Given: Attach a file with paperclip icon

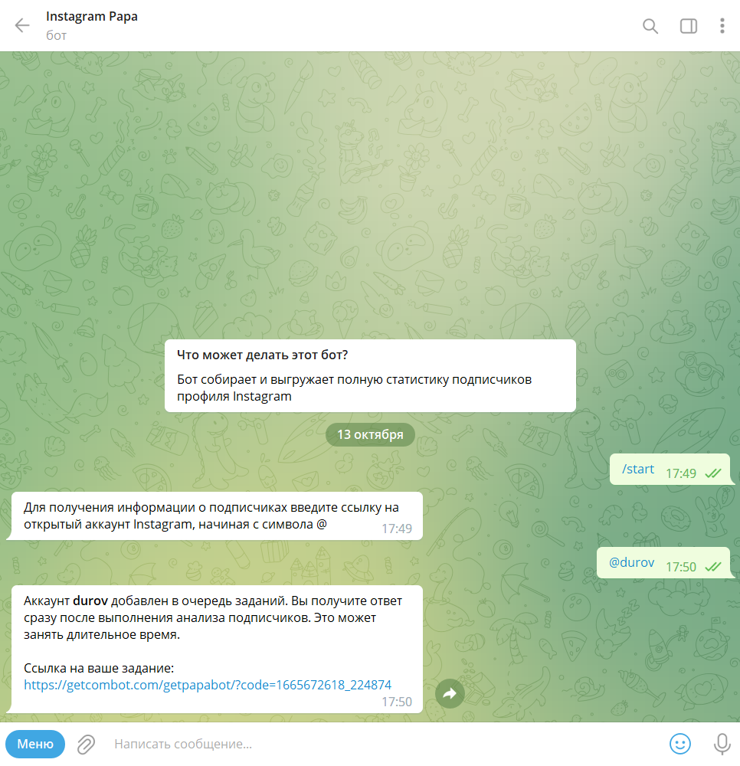Looking at the screenshot, I should coord(87,744).
